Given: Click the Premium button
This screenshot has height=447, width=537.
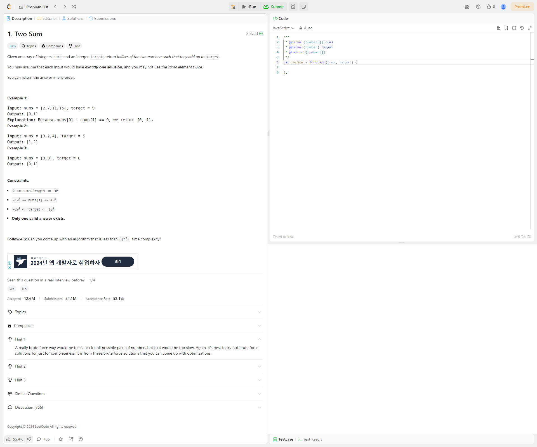Looking at the screenshot, I should [522, 7].
